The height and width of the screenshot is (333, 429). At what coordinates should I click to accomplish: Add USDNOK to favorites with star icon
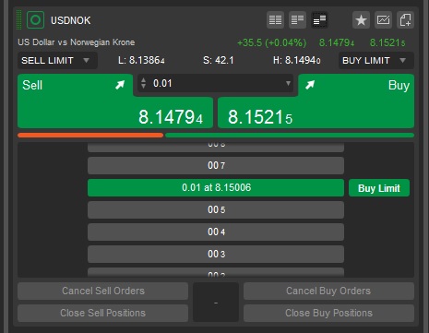(361, 20)
